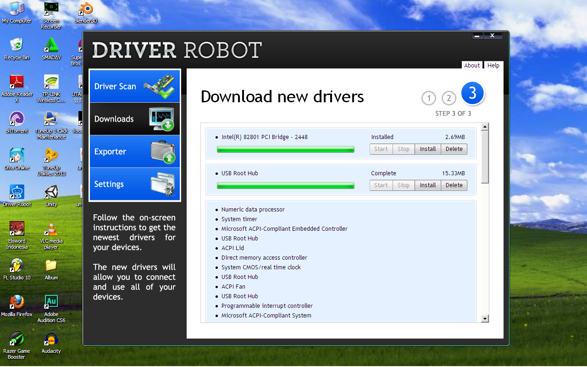
Task: Minimize the Driver Robot window
Action: 477,35
